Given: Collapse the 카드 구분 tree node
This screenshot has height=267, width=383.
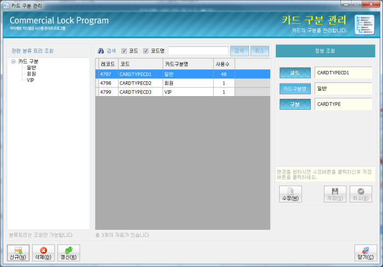Looking at the screenshot, I should pyautogui.click(x=13, y=62).
